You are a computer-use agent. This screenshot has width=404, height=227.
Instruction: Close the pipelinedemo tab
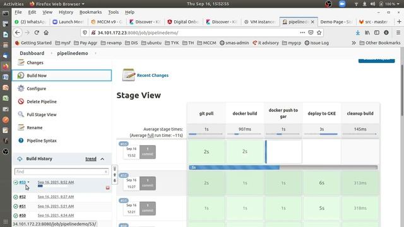tap(312, 22)
